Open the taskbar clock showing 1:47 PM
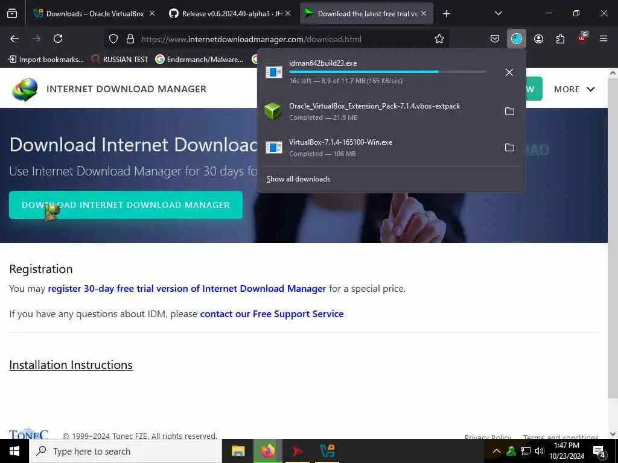Screen dimensions: 618x463 (x=567, y=451)
